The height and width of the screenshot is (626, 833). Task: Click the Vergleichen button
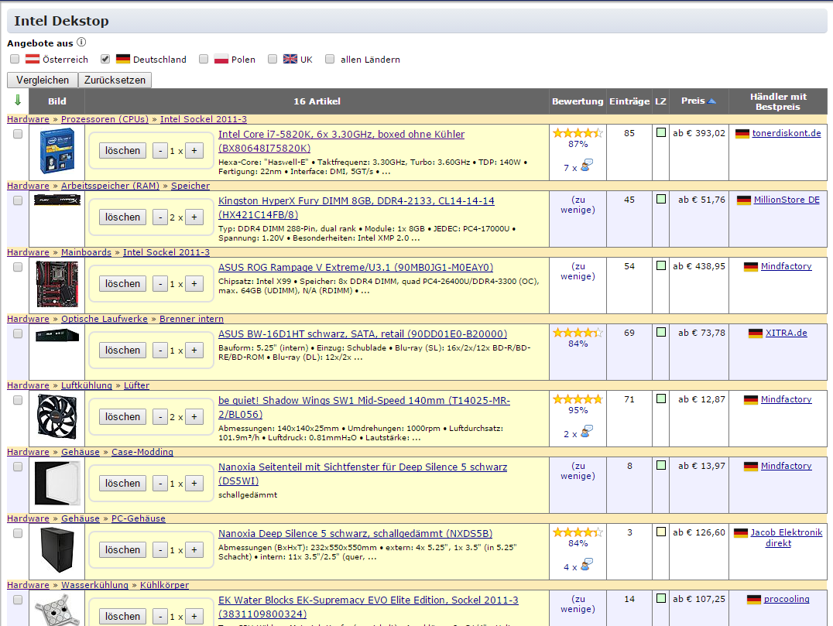click(43, 80)
